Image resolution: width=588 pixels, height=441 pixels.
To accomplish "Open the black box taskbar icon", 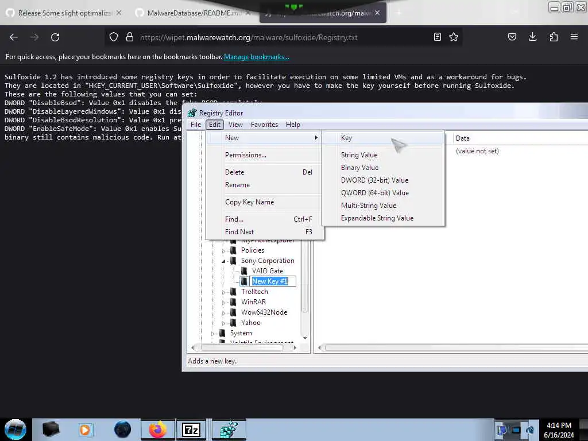I will click(51, 430).
